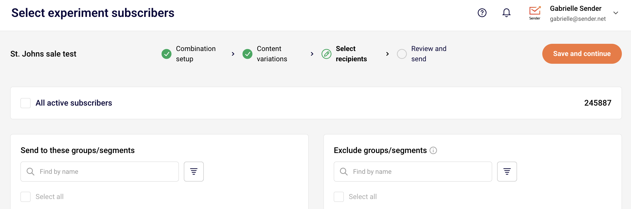Go to Combination setup step
Viewport: 631px width, 209px height.
[x=195, y=54]
